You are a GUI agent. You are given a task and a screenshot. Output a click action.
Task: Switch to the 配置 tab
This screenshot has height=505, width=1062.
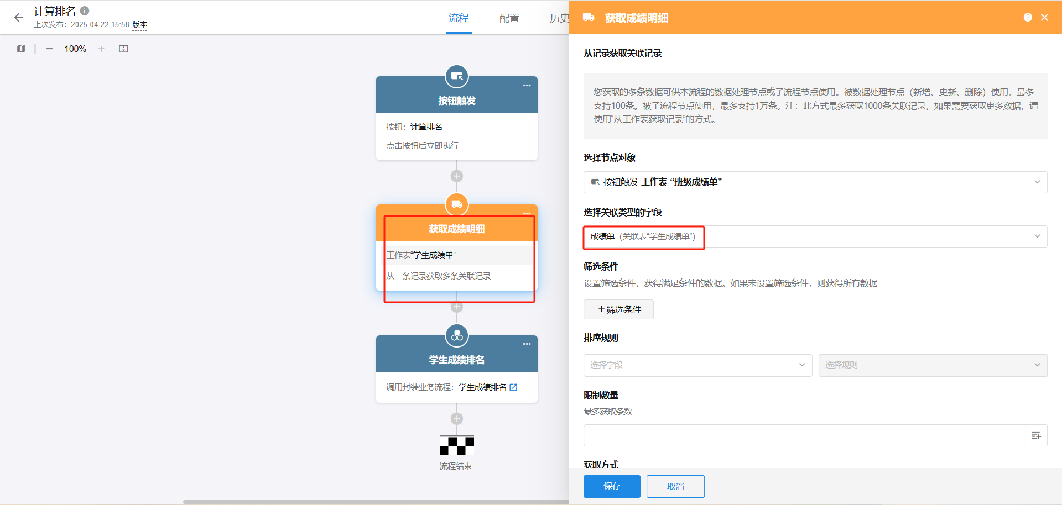click(x=509, y=18)
